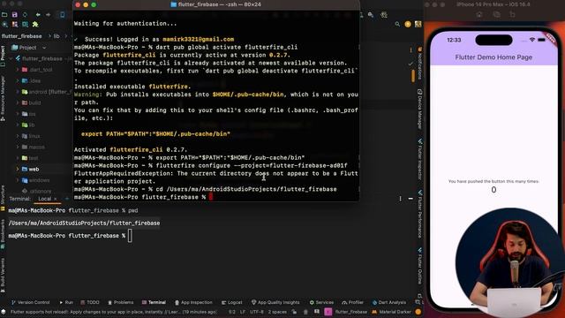Open the Run tool window
Image resolution: width=565 pixels, height=318 pixels.
(66, 302)
